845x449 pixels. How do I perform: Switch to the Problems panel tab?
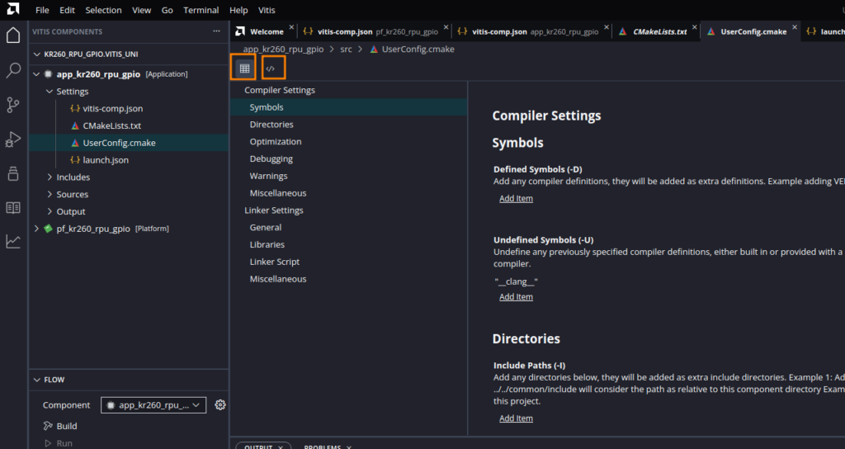pyautogui.click(x=323, y=447)
